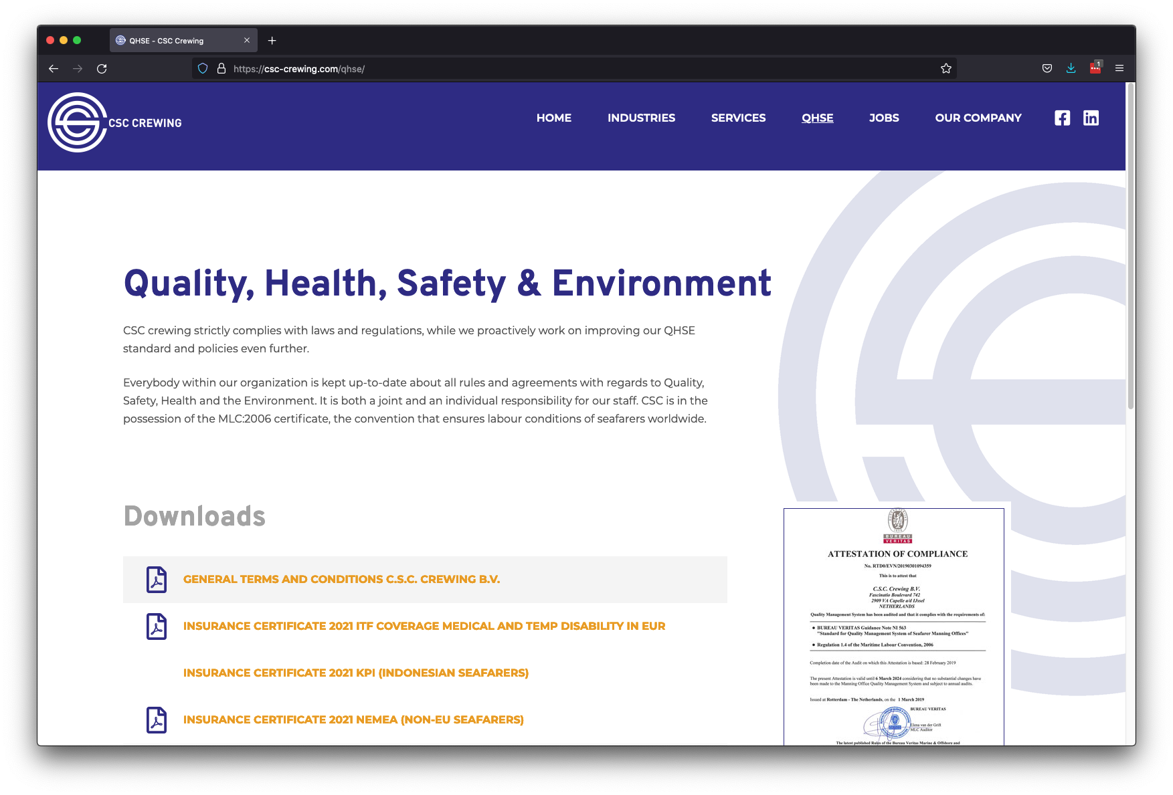Click the PDF icon beside the ITF insurance certificate
This screenshot has height=795, width=1173.
pyautogui.click(x=156, y=627)
